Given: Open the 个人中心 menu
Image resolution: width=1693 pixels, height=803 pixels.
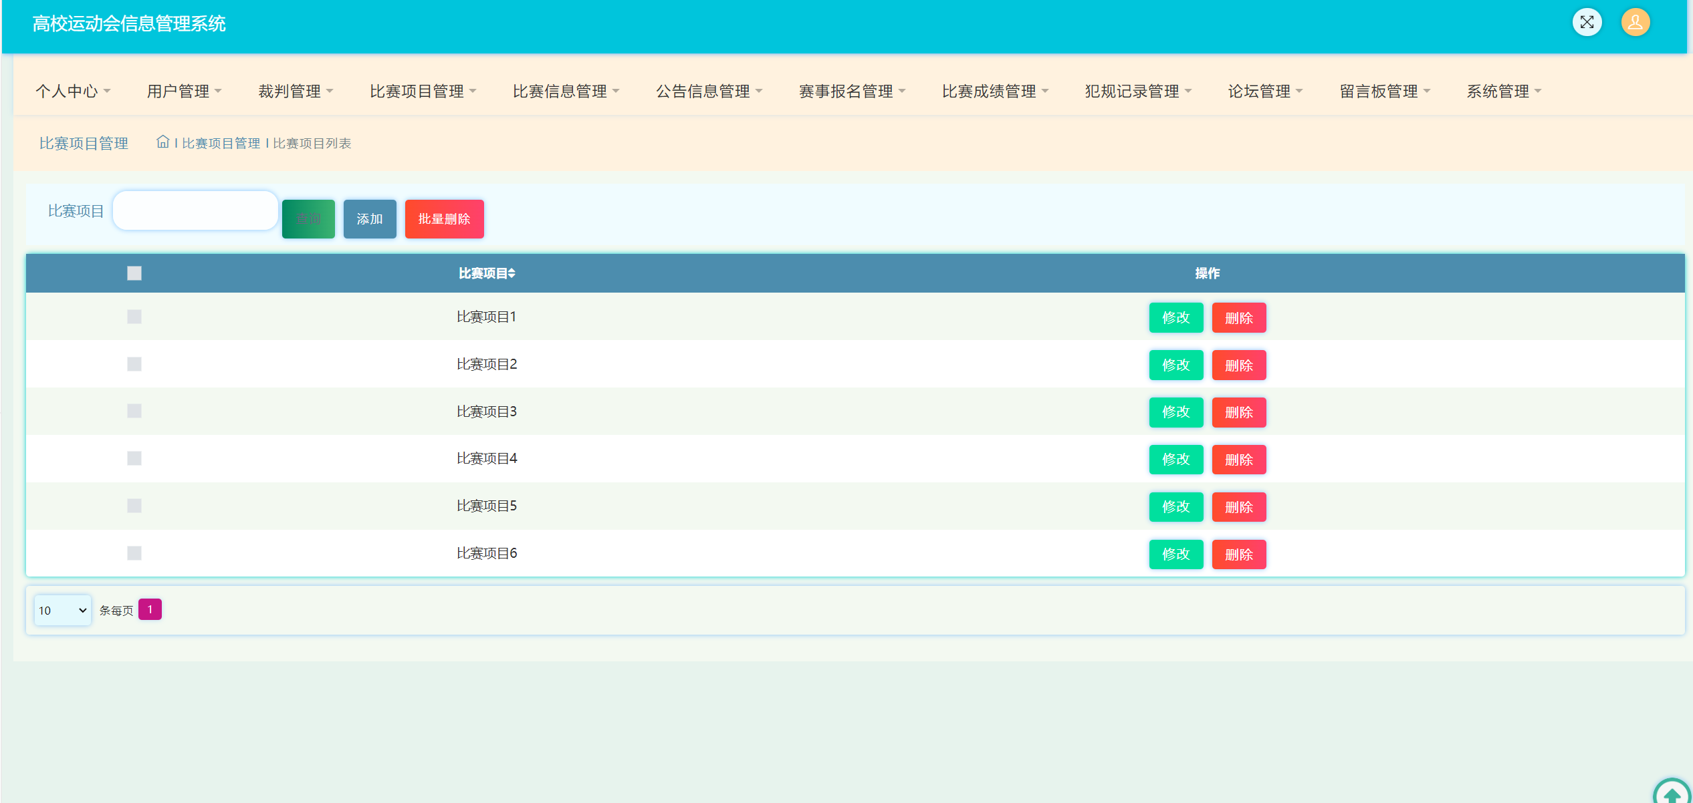Looking at the screenshot, I should coord(73,91).
